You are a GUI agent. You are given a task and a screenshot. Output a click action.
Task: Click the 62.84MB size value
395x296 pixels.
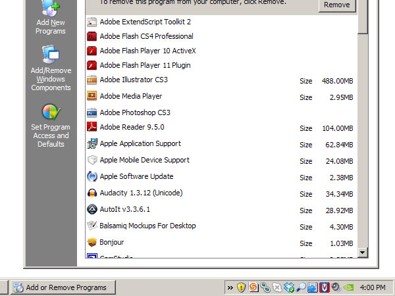point(339,145)
